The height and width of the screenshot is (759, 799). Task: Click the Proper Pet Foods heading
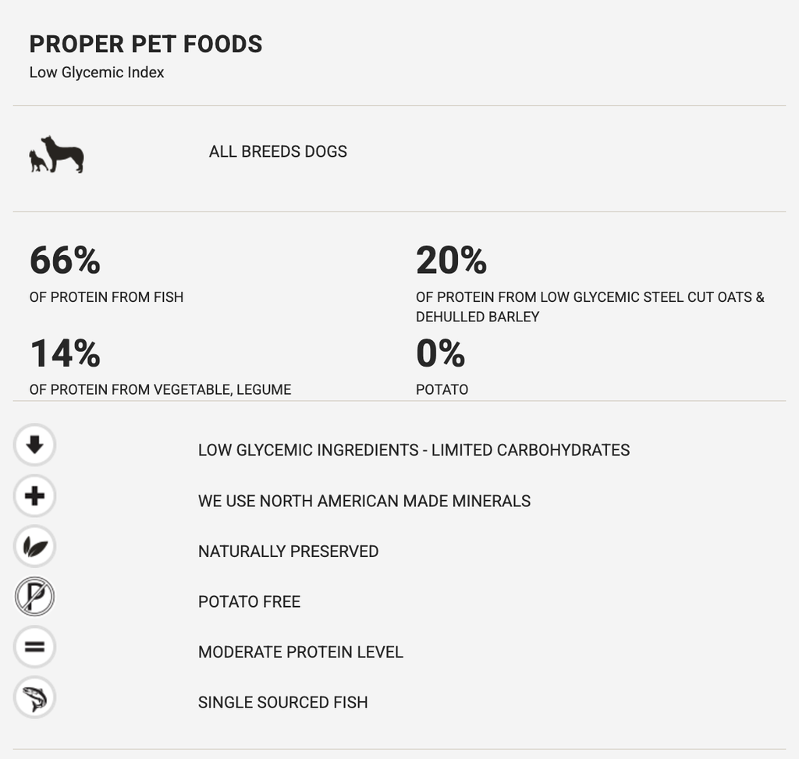[x=146, y=44]
